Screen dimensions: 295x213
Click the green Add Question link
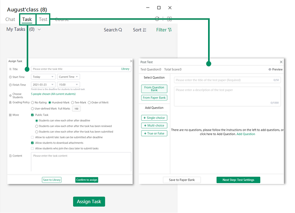pos(246,134)
